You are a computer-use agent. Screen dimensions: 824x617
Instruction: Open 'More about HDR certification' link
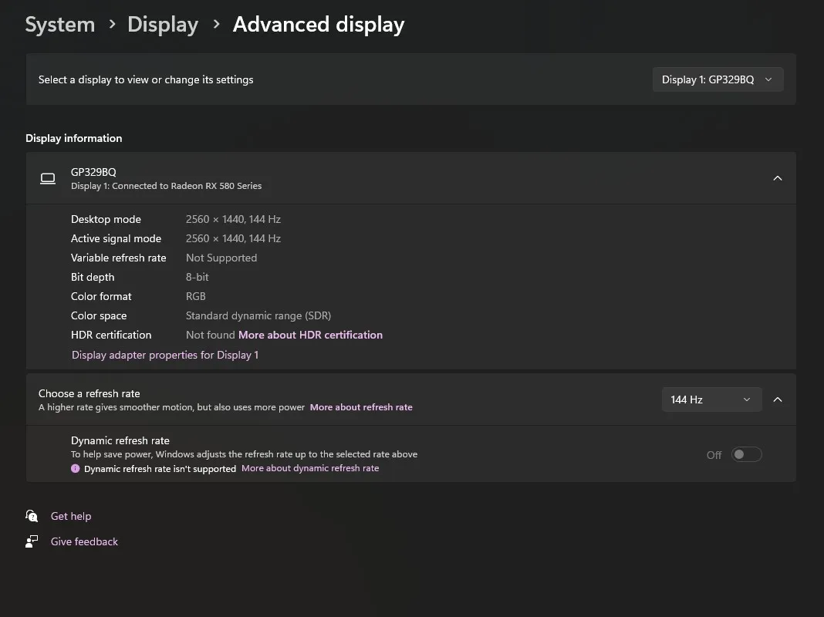tap(310, 335)
